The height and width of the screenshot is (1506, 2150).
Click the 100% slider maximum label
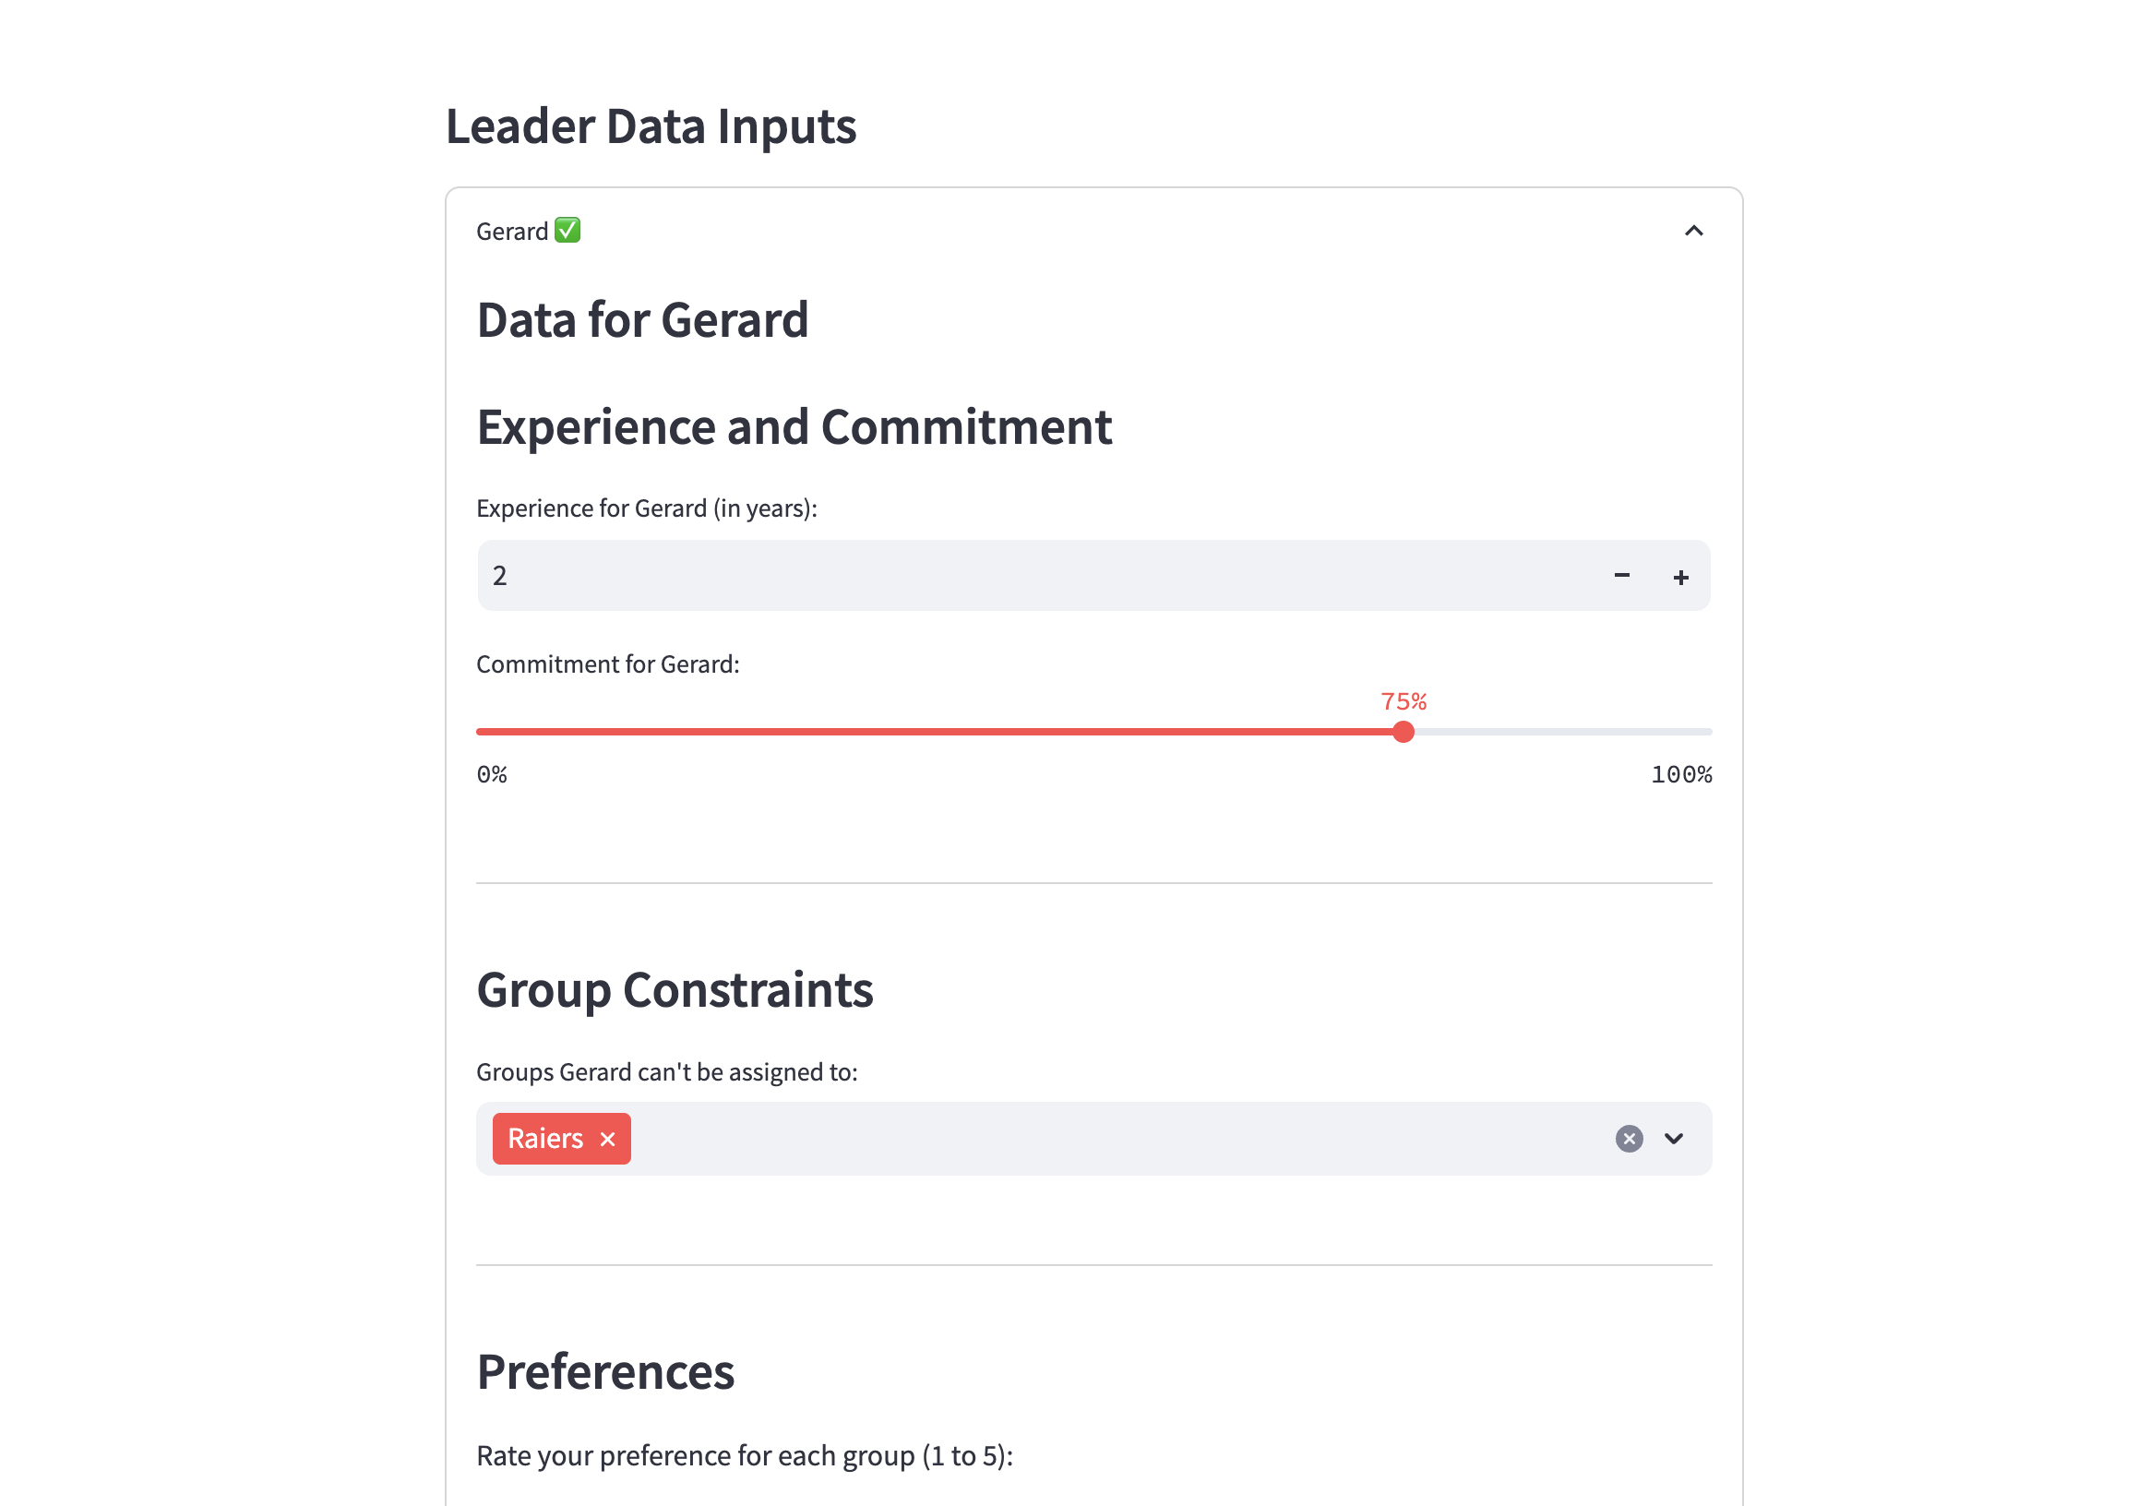coord(1681,774)
